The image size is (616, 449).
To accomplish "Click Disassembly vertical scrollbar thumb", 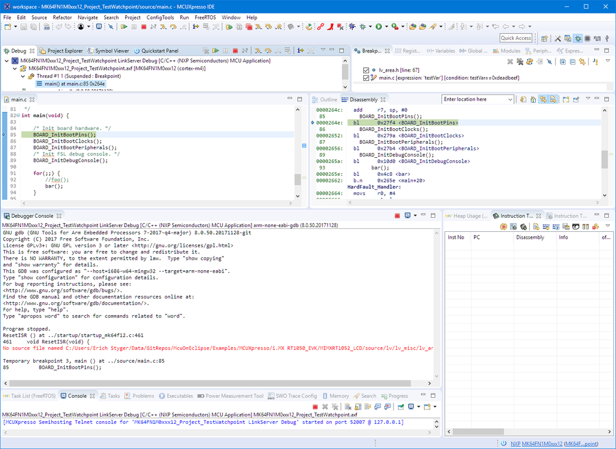I will [605, 160].
